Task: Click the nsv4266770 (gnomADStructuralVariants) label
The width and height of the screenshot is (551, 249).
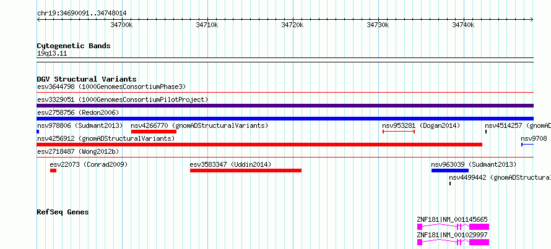Action: 199,125
